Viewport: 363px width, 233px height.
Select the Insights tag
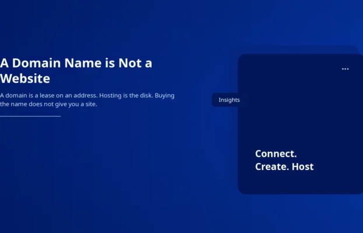tap(229, 100)
